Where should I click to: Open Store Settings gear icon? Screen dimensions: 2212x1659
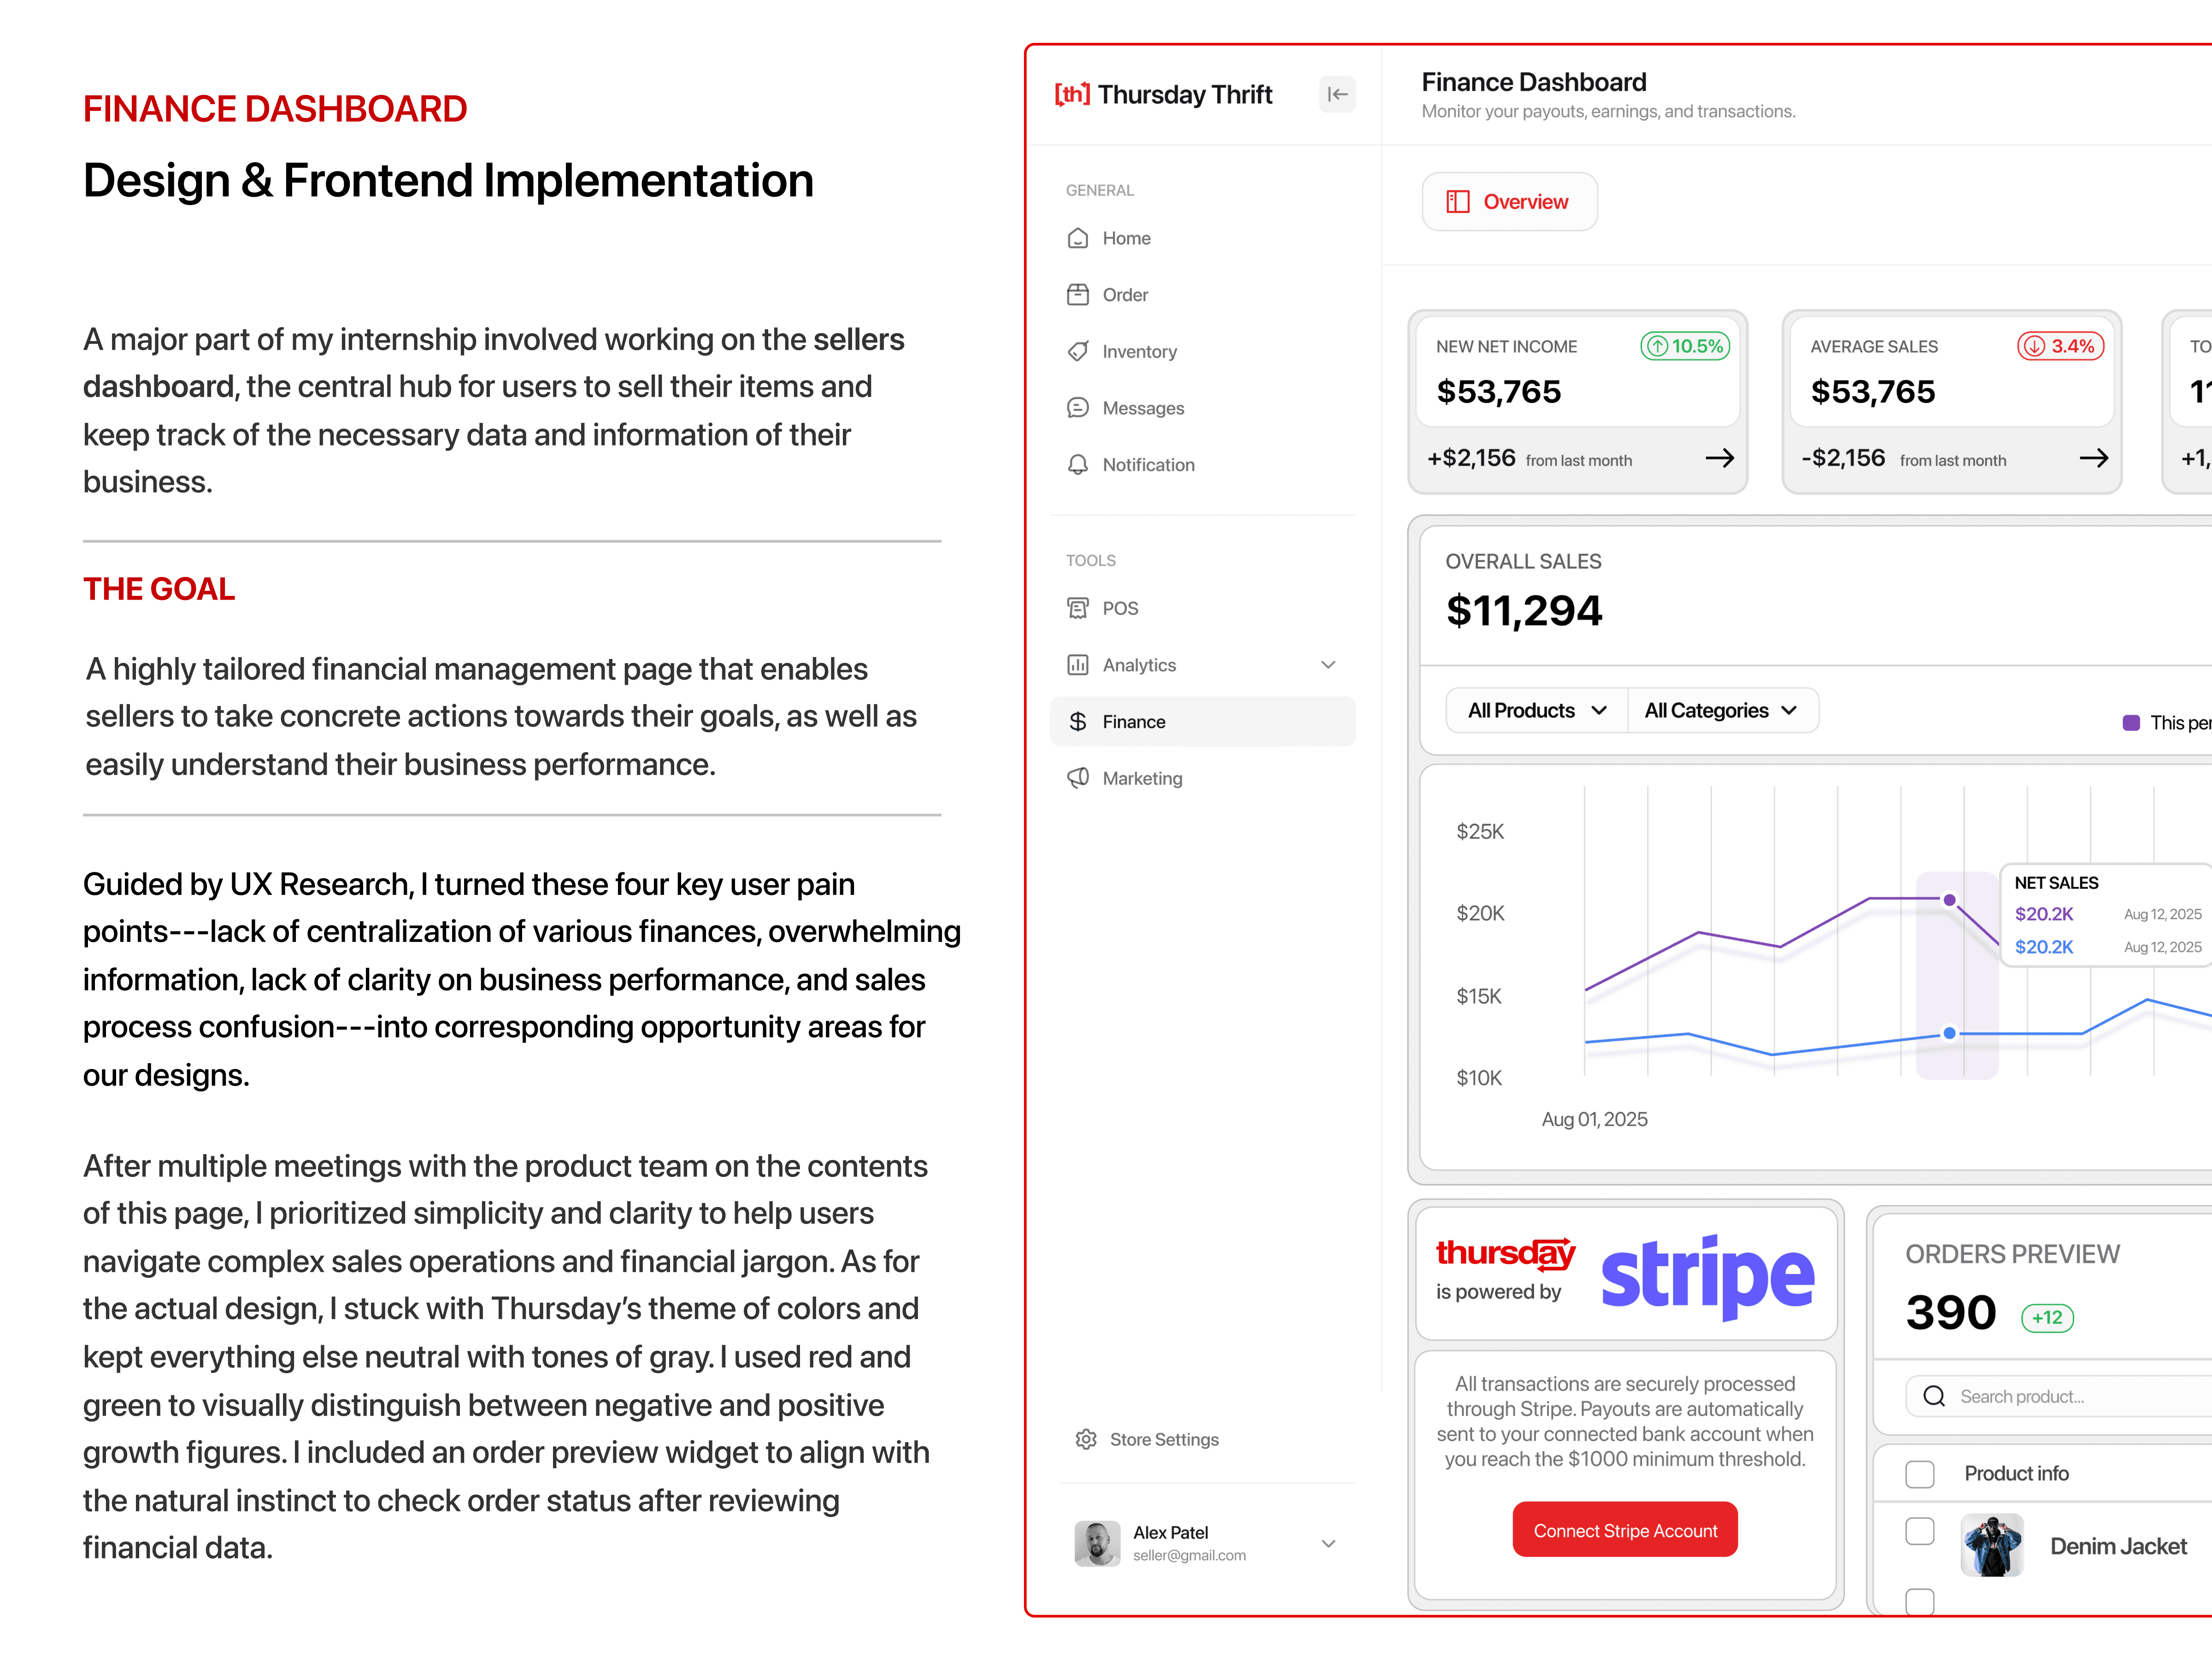[1086, 1439]
